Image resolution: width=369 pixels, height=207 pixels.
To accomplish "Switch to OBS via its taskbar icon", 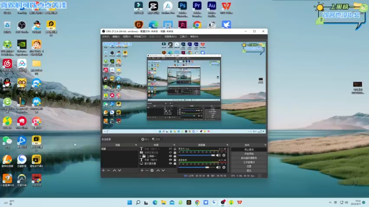I will tap(223, 202).
